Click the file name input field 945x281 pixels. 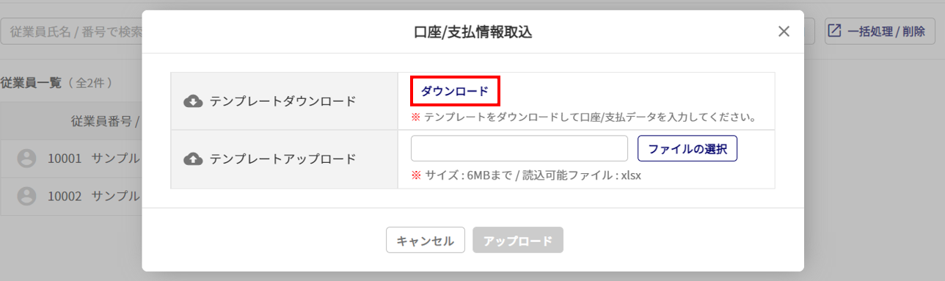[x=519, y=149]
